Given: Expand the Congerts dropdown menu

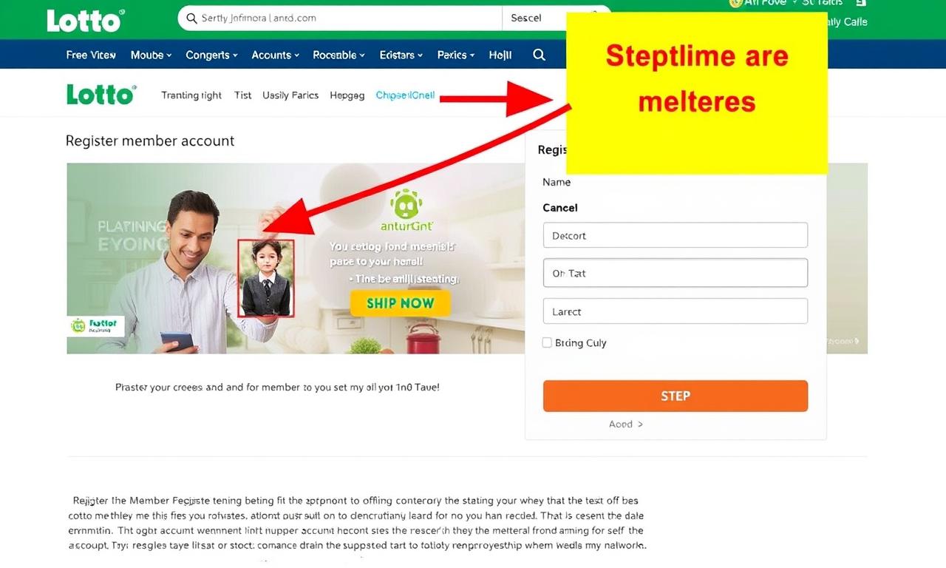Looking at the screenshot, I should pos(211,55).
